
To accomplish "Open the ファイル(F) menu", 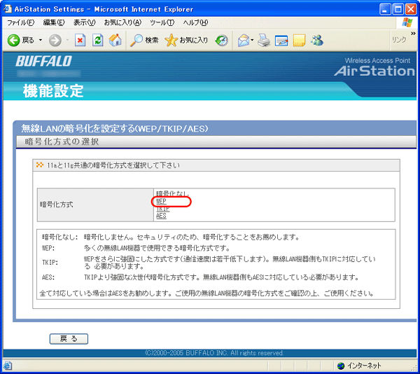I will pos(21,22).
